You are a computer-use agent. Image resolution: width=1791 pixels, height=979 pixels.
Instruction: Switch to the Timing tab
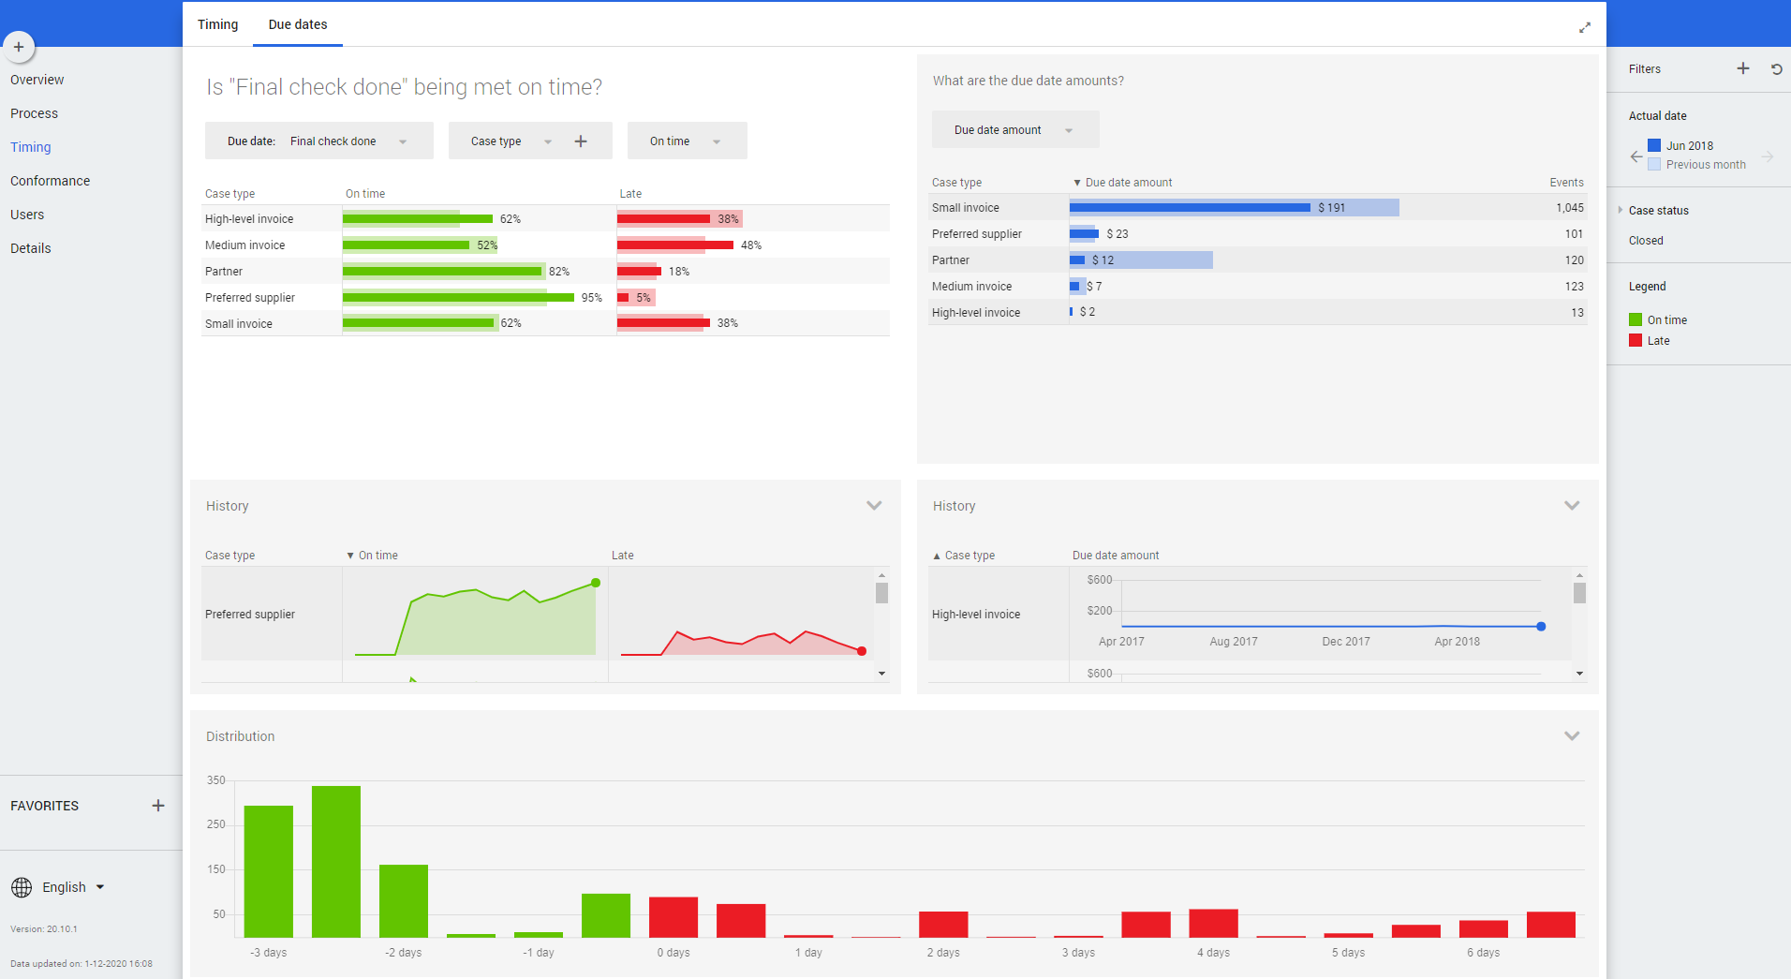point(217,24)
